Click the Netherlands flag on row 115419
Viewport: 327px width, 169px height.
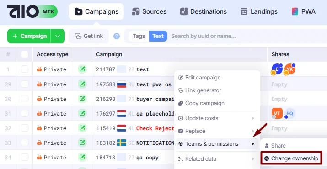coord(122,128)
